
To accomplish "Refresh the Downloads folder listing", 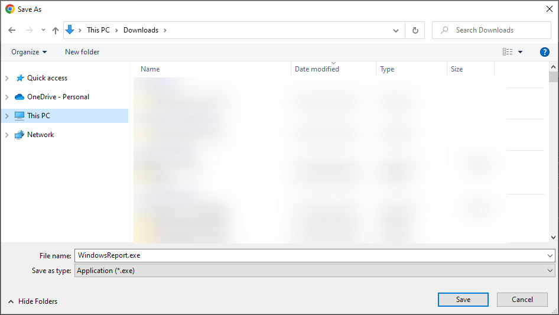I will click(x=415, y=30).
